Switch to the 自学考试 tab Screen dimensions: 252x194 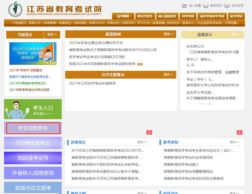coord(188,16)
